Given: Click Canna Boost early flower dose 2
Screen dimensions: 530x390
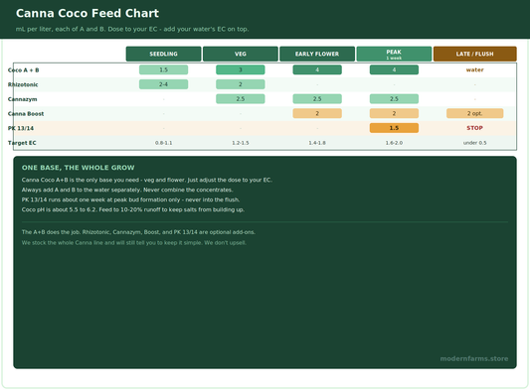Looking at the screenshot, I should (x=317, y=113).
